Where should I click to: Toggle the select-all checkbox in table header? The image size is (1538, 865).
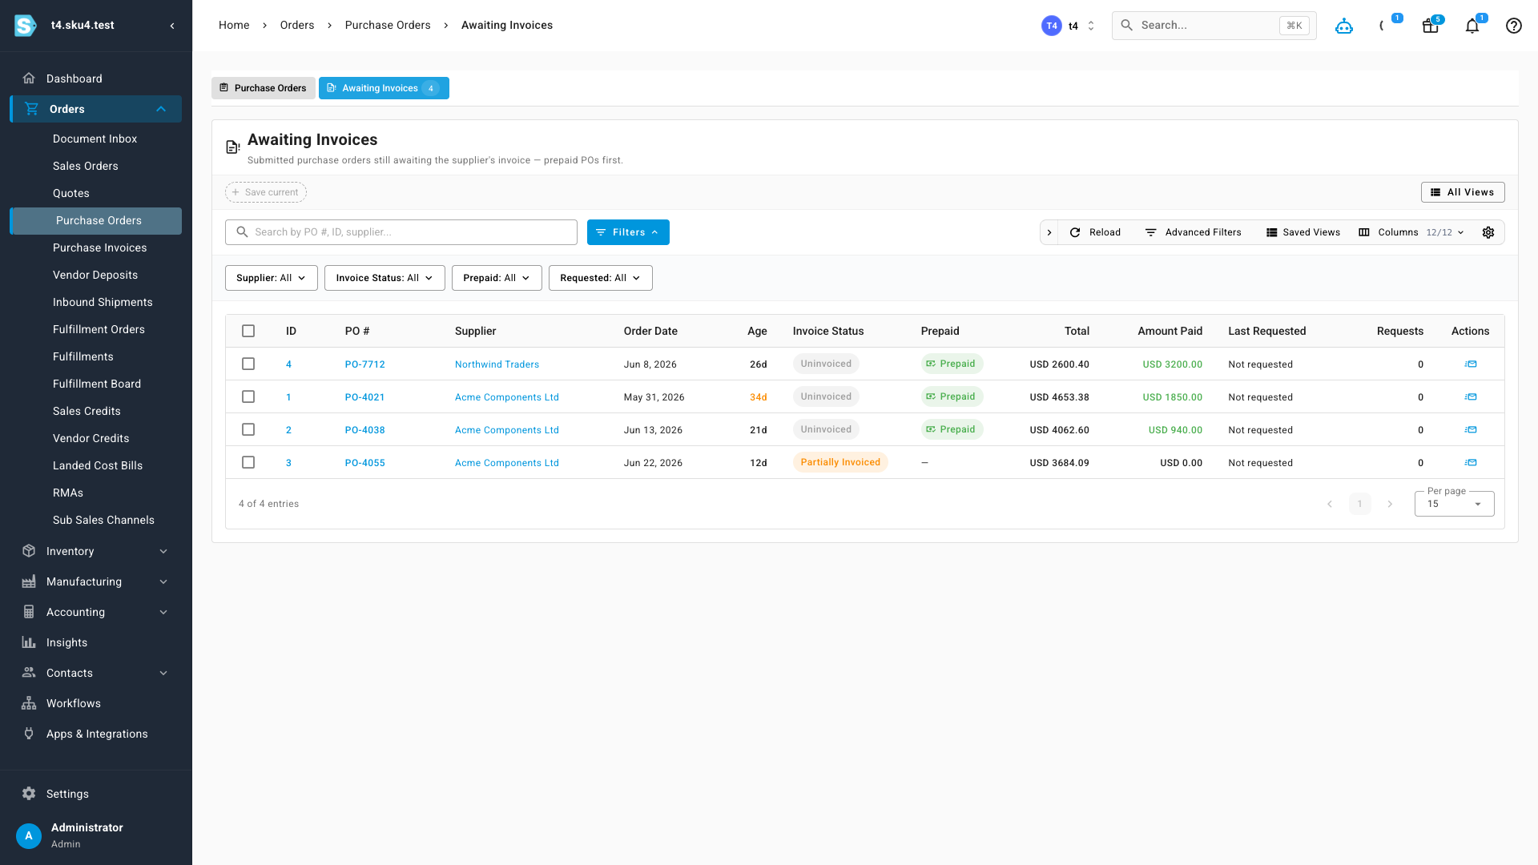[248, 331]
